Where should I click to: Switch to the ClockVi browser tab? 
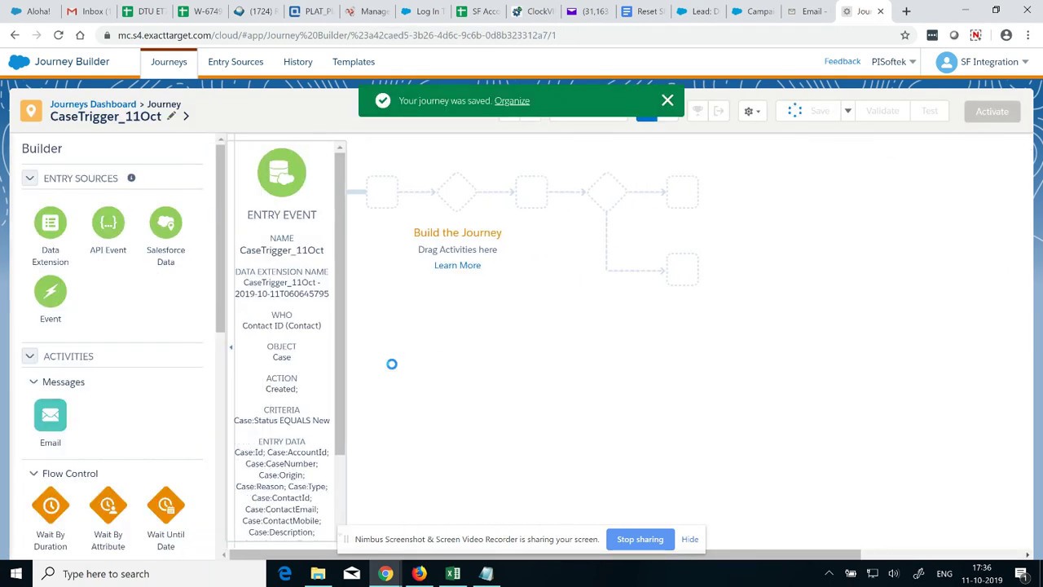(532, 11)
